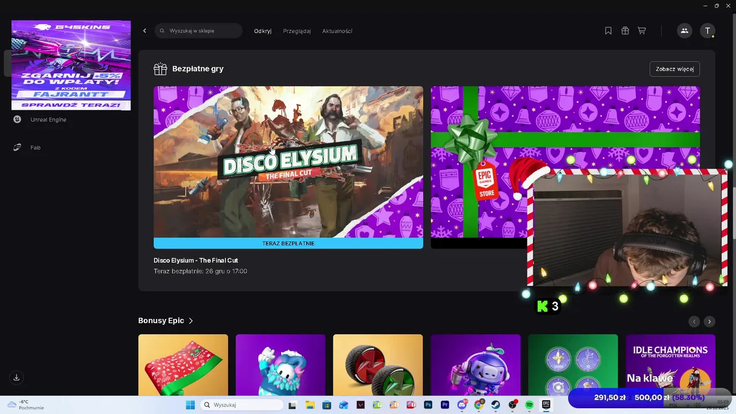Open the Fall Guys bean bonus card
Image resolution: width=736 pixels, height=414 pixels.
tap(281, 365)
